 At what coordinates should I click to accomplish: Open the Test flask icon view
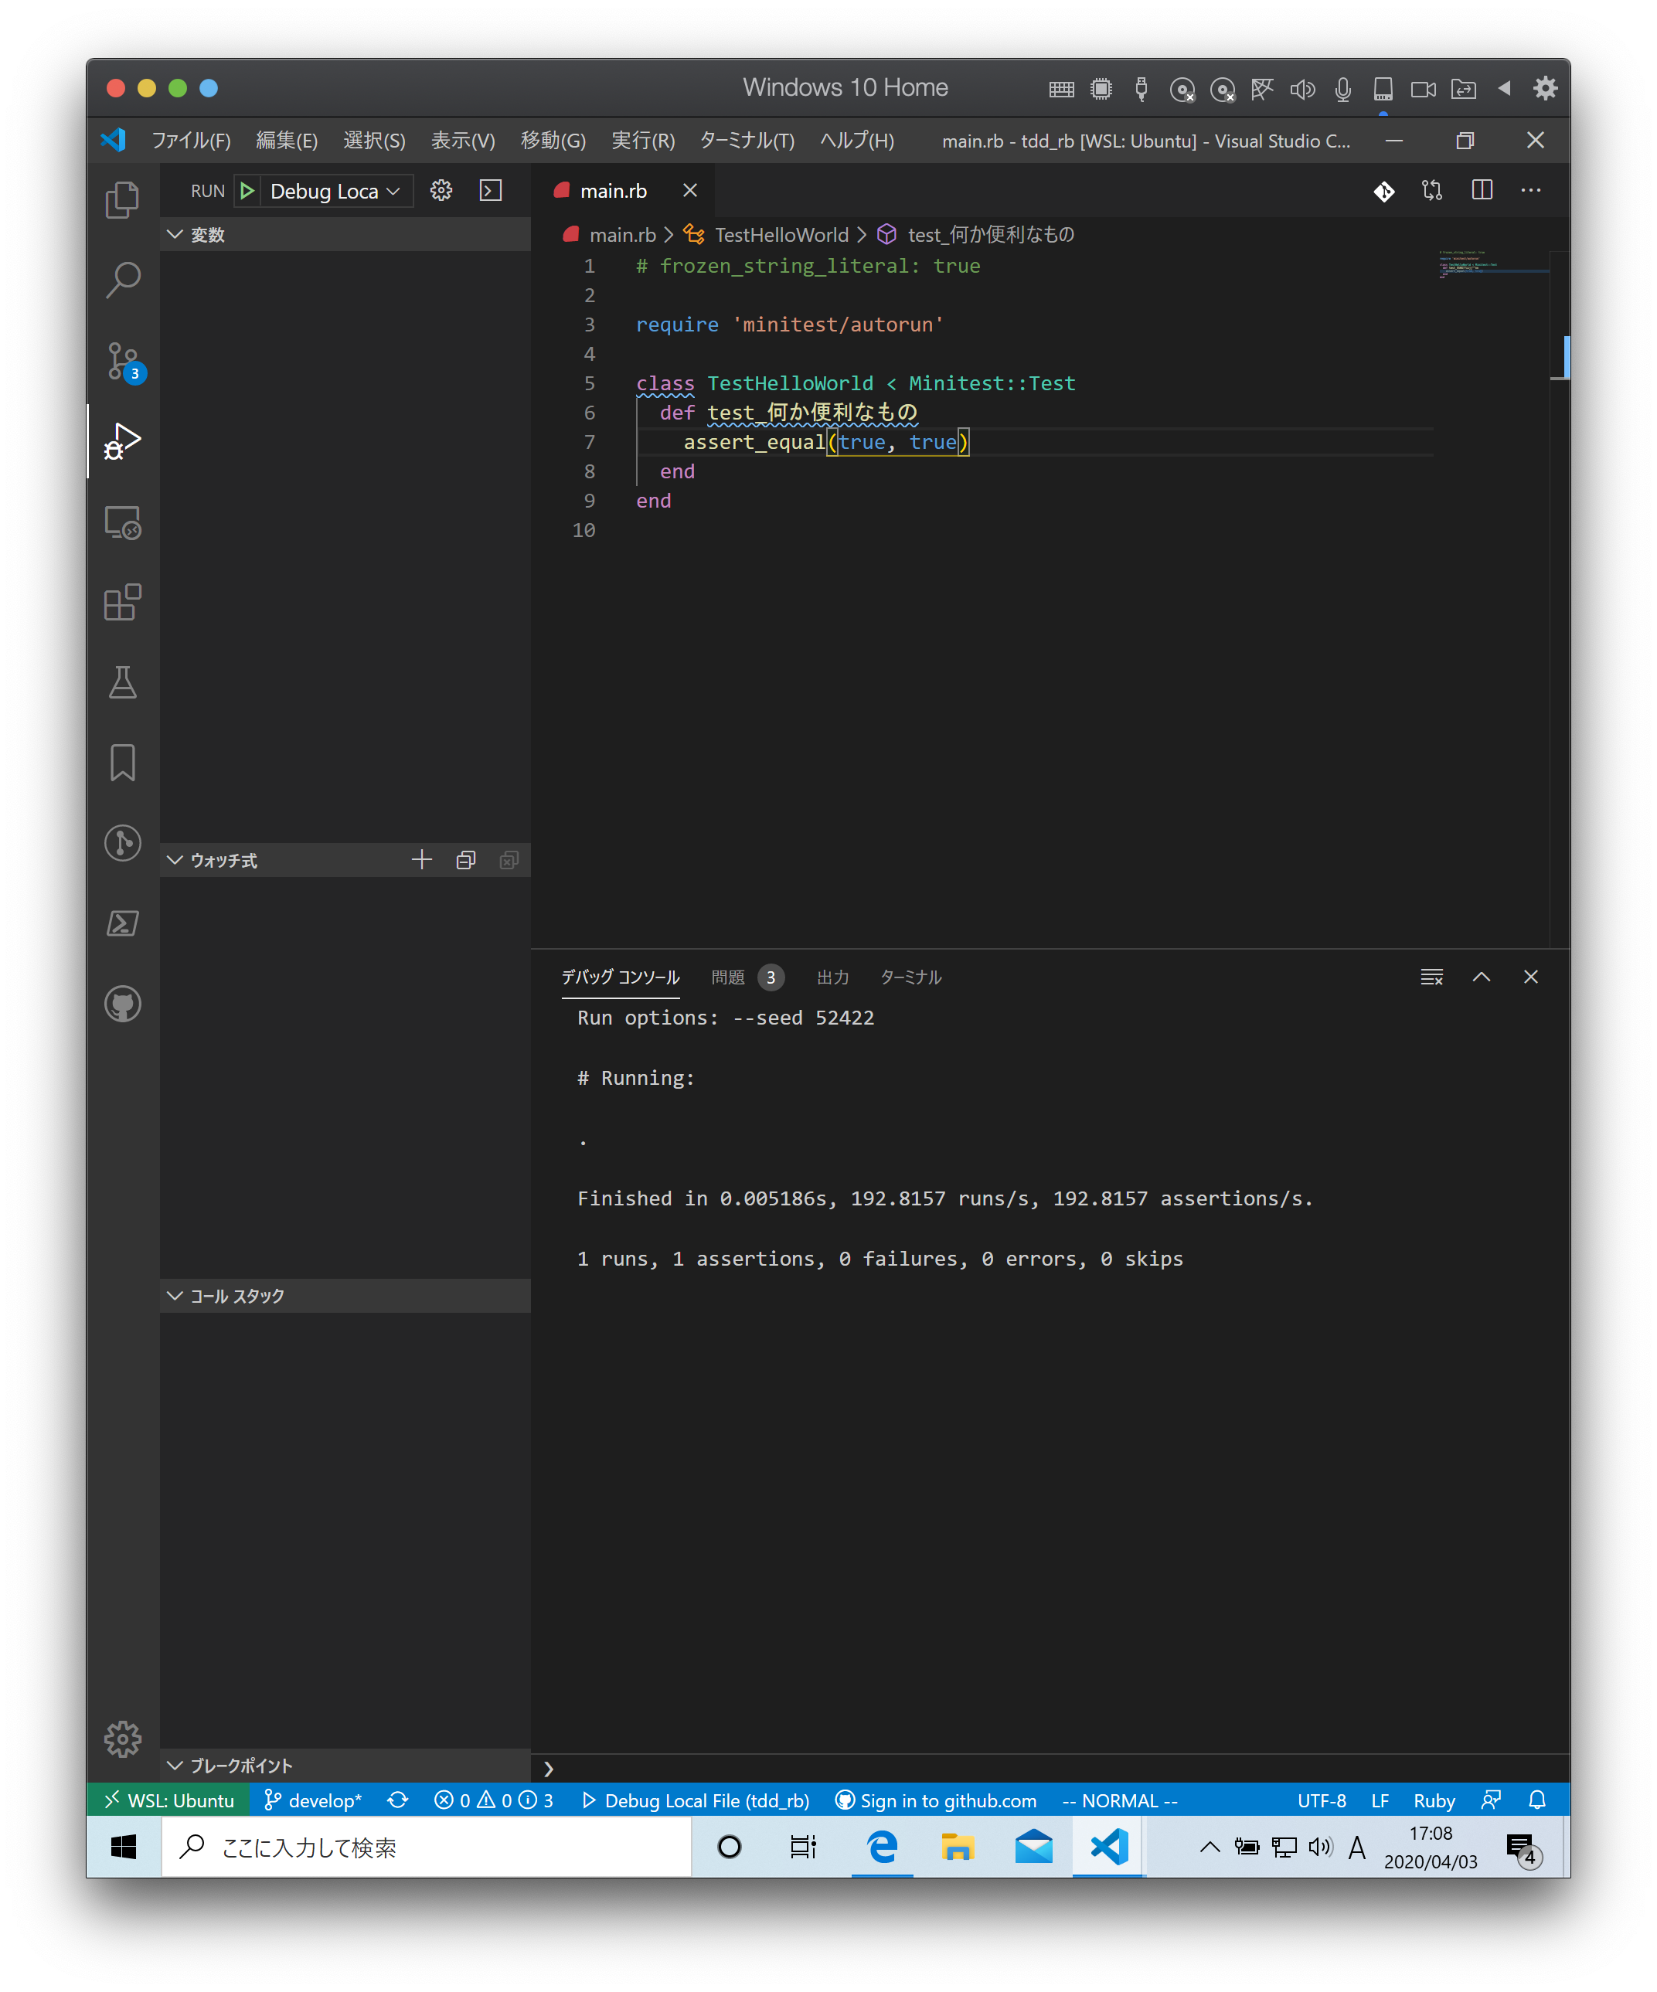tap(122, 682)
